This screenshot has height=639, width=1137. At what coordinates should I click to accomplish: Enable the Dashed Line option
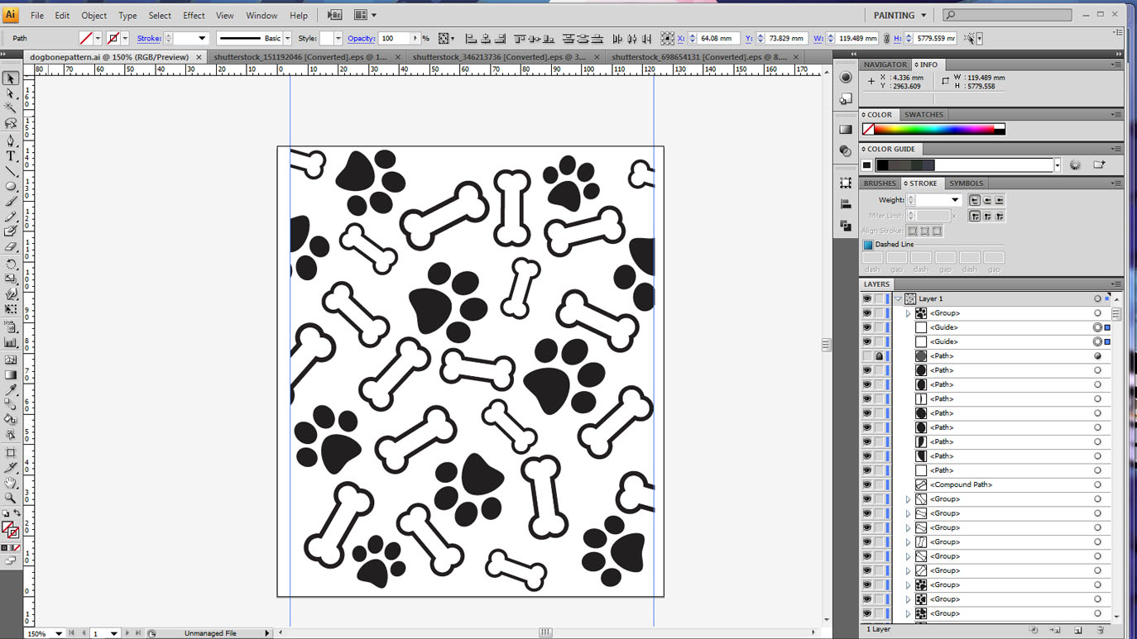866,244
